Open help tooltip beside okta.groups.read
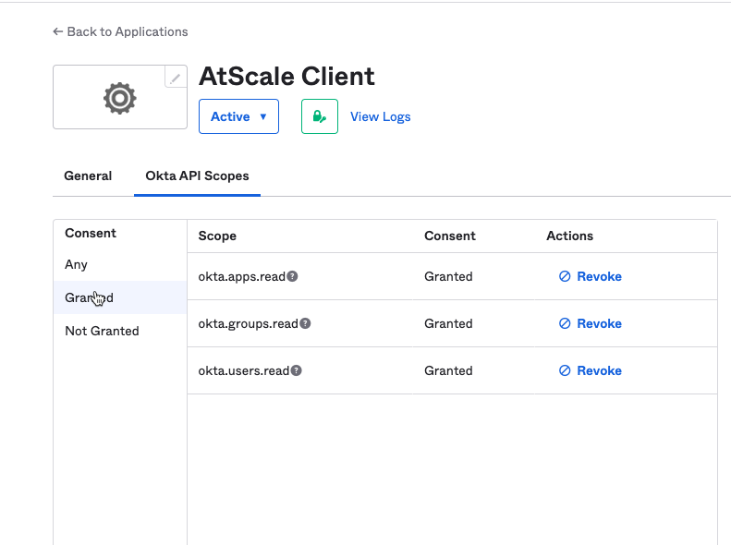731x545 pixels. point(305,323)
